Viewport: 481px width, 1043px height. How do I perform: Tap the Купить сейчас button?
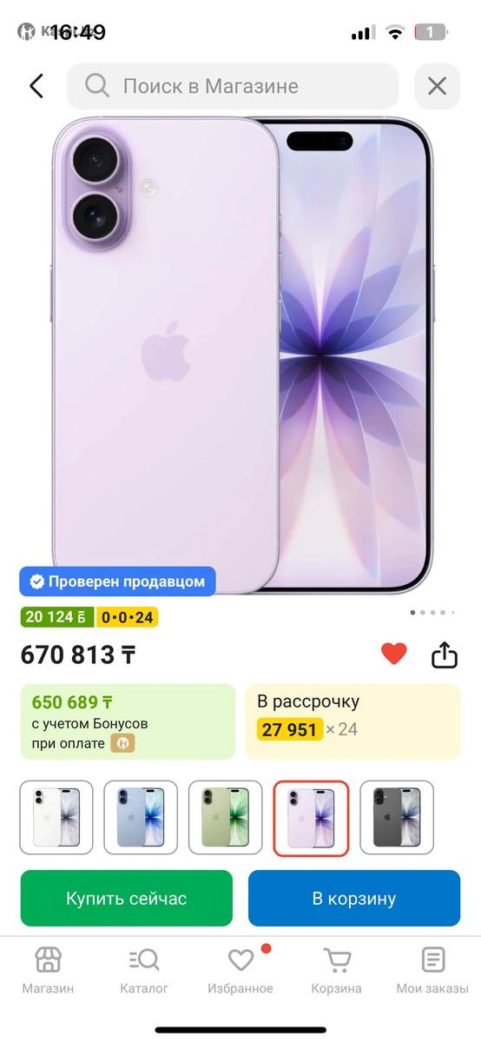(127, 898)
